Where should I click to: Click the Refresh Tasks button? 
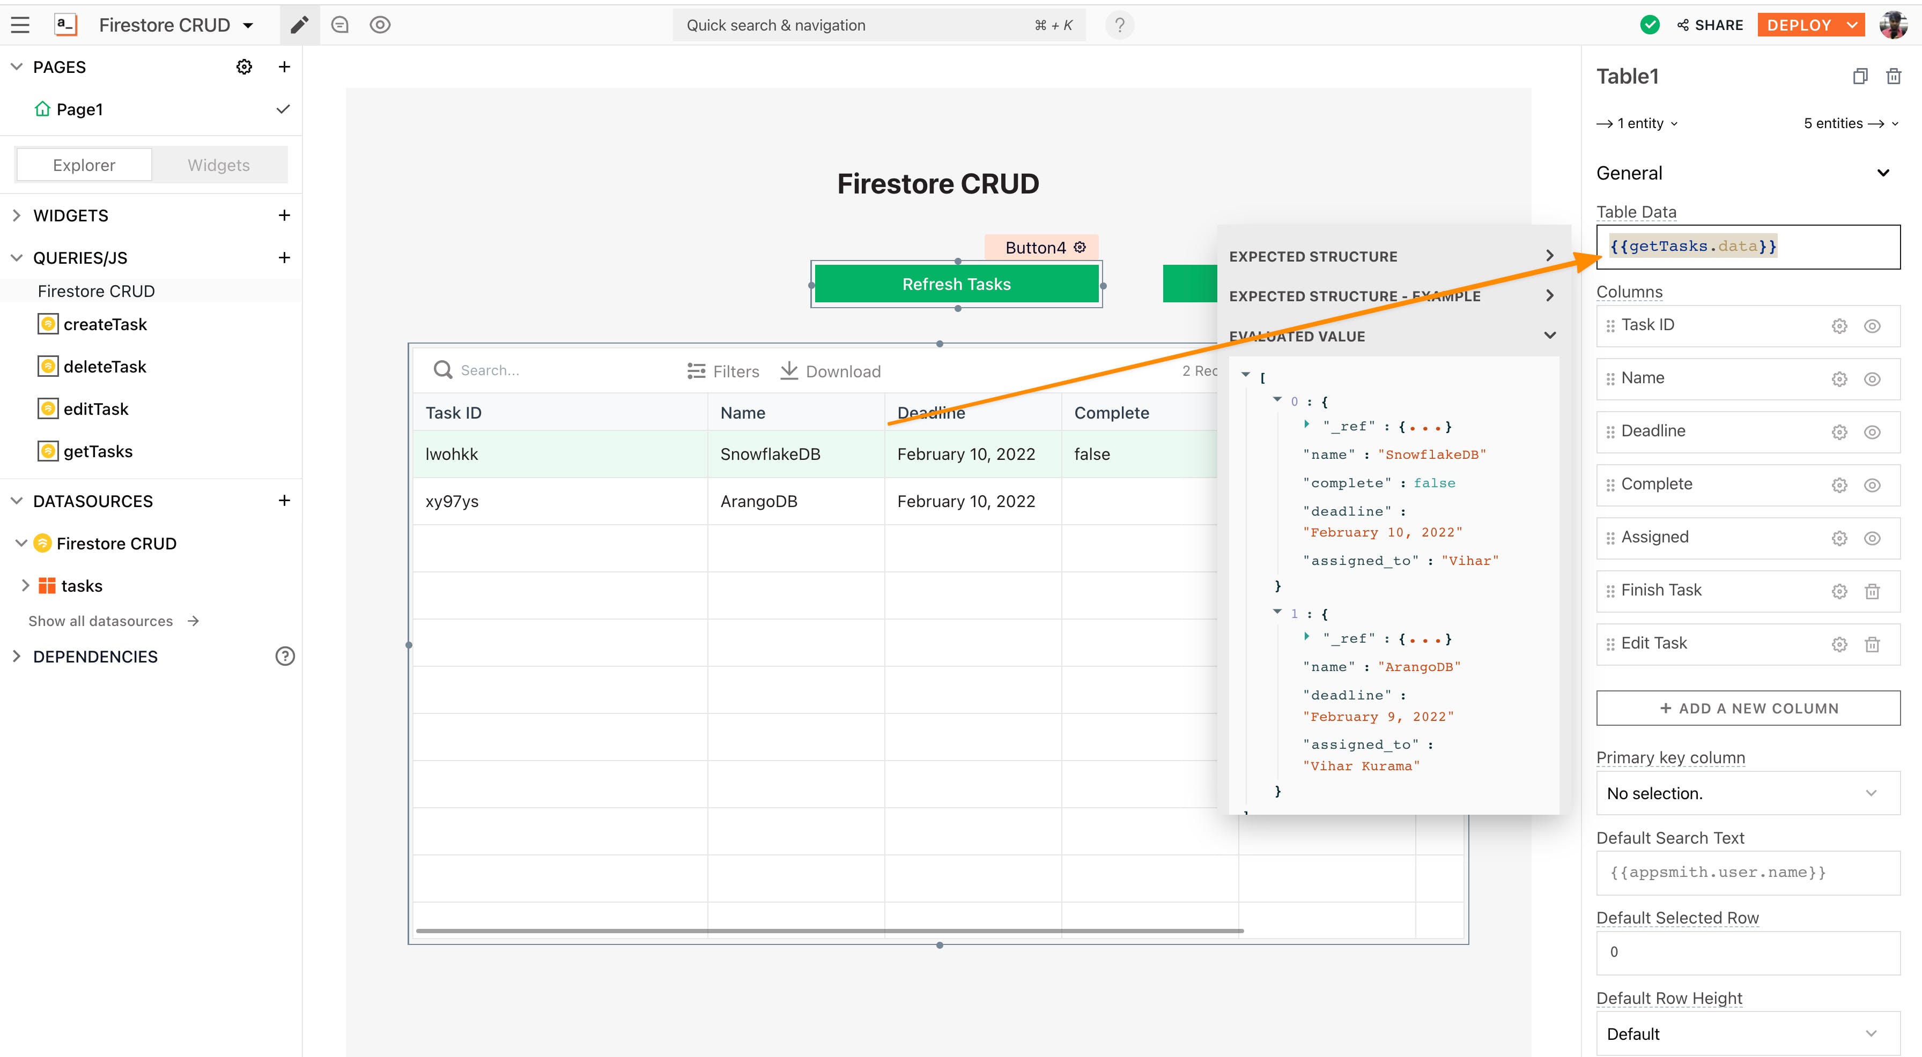pos(956,284)
